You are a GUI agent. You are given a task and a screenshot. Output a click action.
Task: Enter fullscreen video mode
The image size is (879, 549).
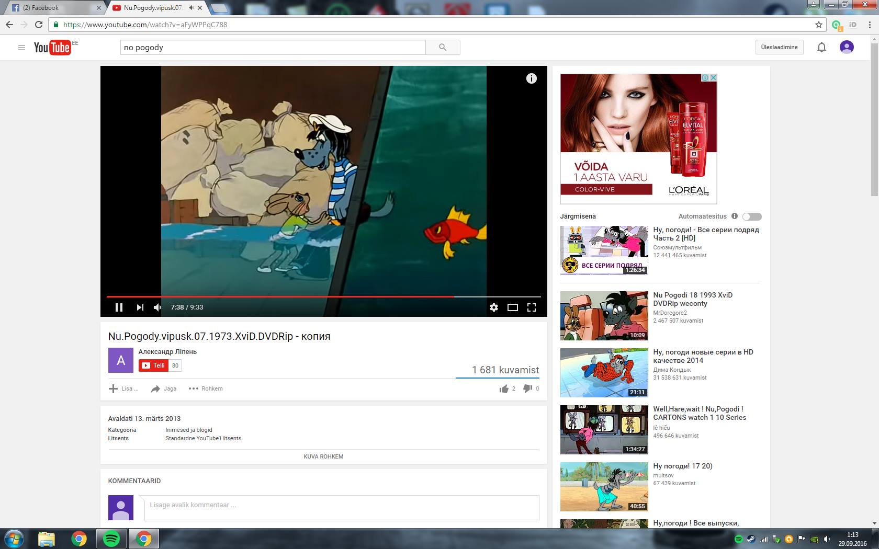coord(532,307)
